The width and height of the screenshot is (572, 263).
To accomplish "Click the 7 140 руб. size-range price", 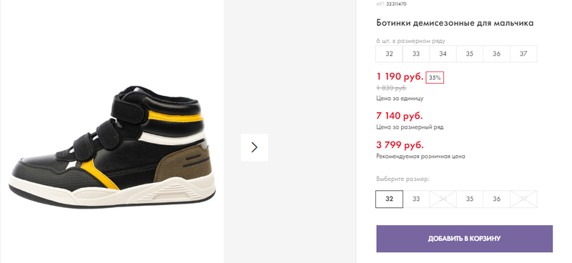I will pyautogui.click(x=400, y=116).
